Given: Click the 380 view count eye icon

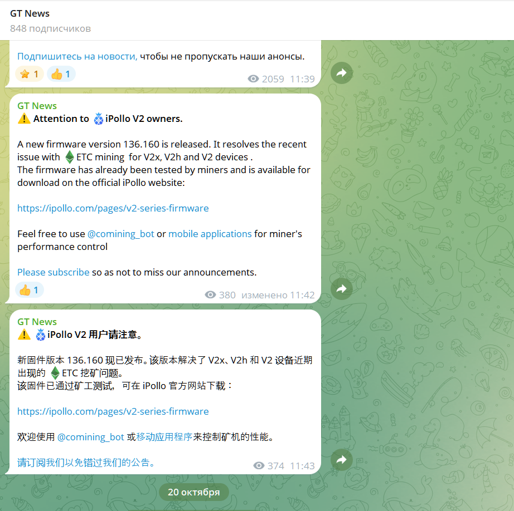Looking at the screenshot, I should coord(211,294).
